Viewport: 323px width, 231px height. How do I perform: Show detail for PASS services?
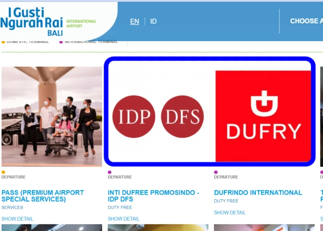[x=17, y=219]
